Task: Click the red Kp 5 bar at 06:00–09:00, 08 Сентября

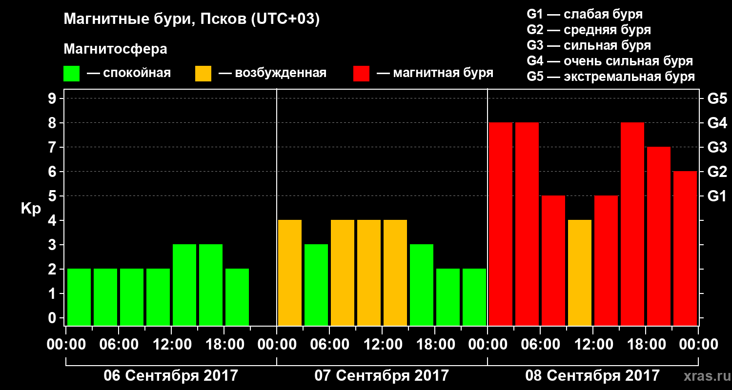Action: (553, 260)
